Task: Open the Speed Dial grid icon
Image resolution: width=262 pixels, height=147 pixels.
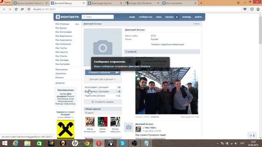Action: pos(22,9)
